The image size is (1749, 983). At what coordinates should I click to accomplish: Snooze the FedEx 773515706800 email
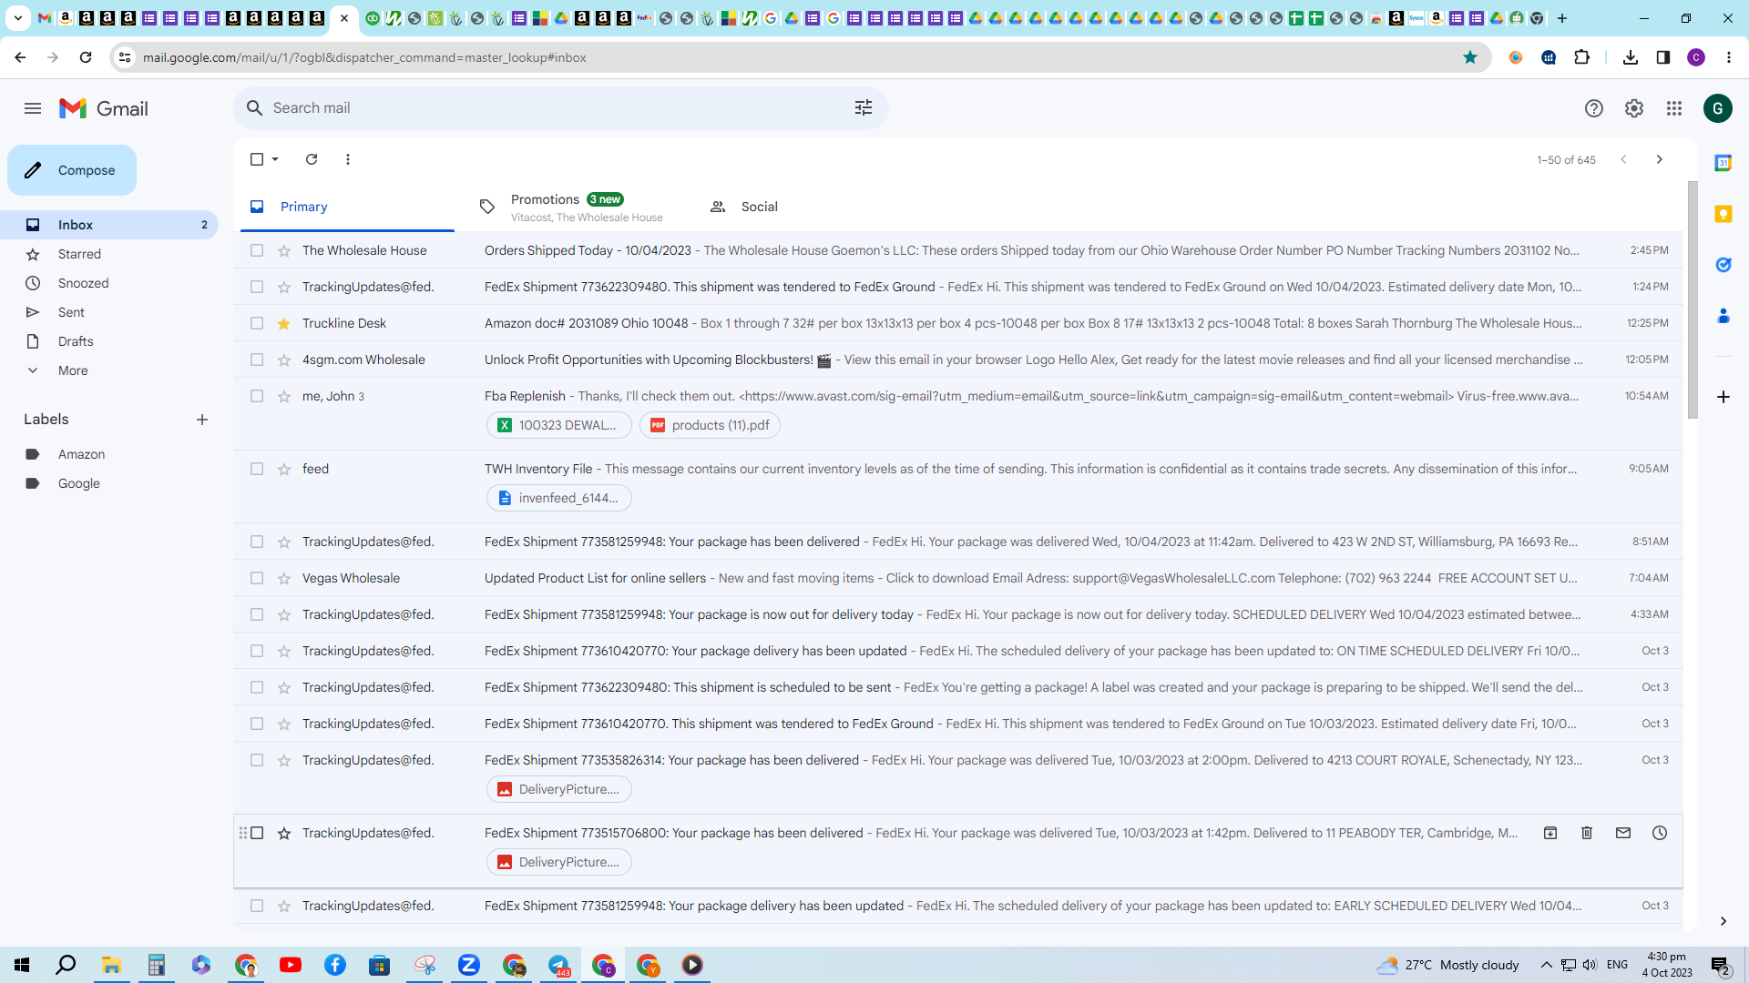click(1660, 833)
